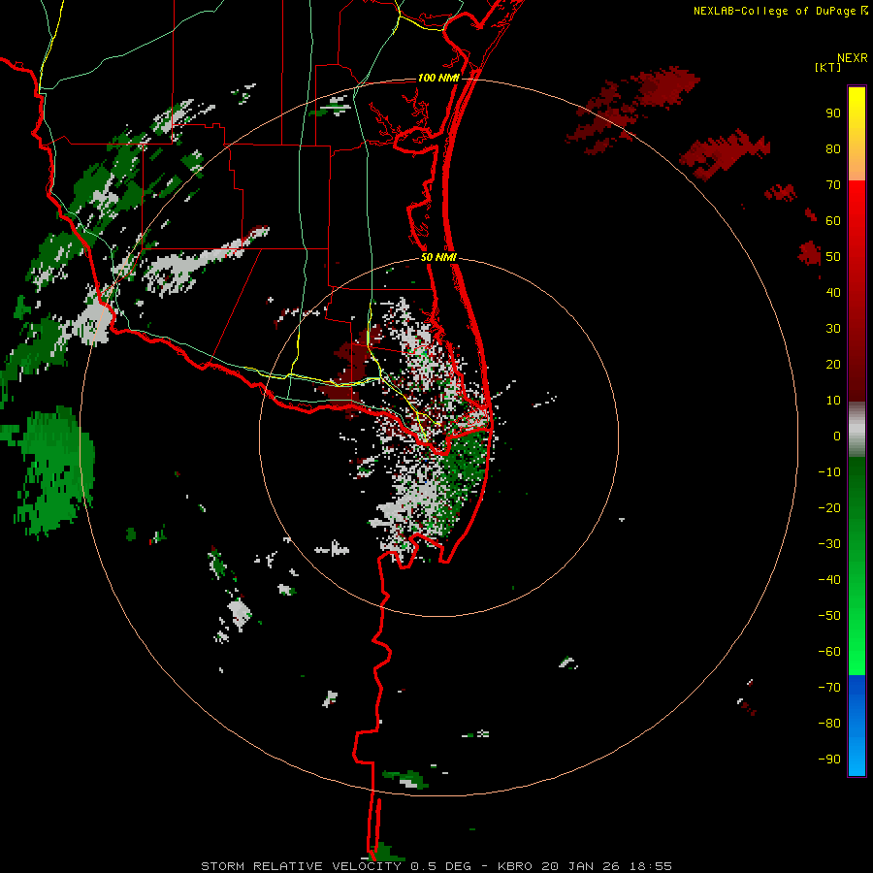
Task: Click the 50 value on the velocity scale
Action: pyautogui.click(x=833, y=257)
